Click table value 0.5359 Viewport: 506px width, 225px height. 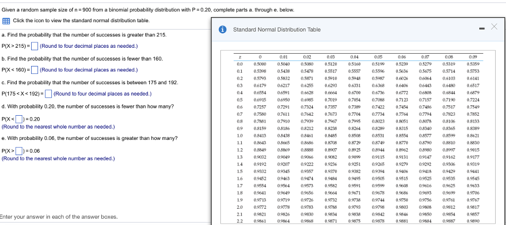[x=473, y=64]
